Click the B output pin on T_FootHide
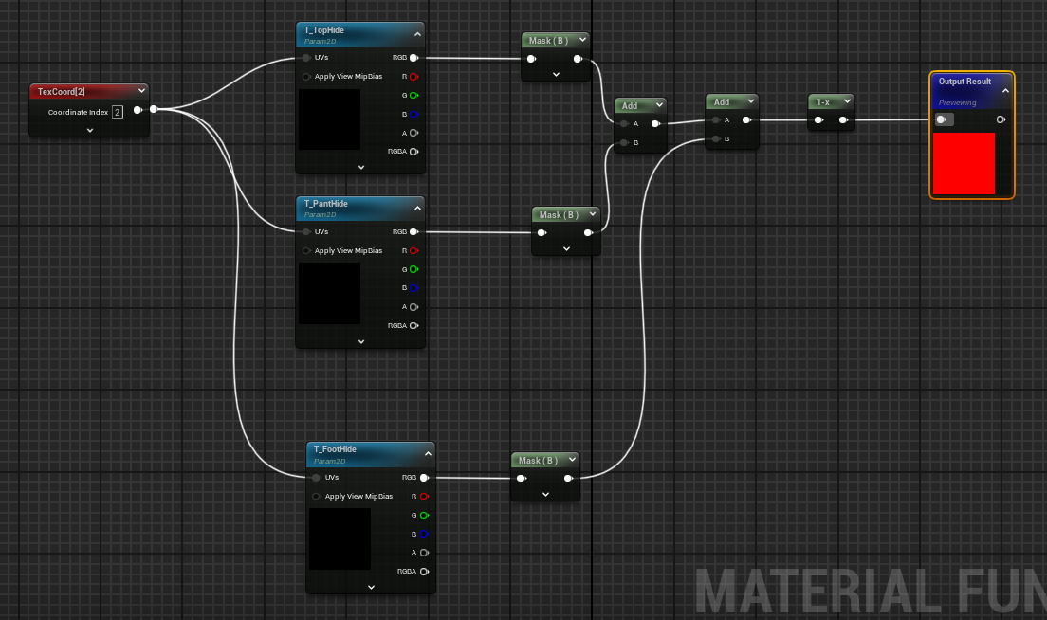Viewport: 1047px width, 620px height. click(423, 534)
